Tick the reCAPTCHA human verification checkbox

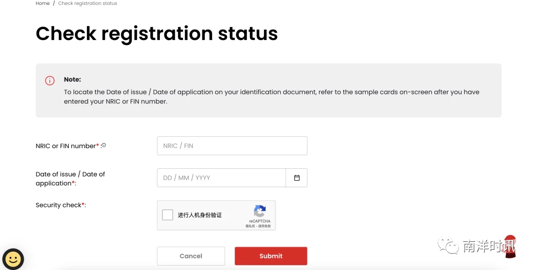(168, 215)
